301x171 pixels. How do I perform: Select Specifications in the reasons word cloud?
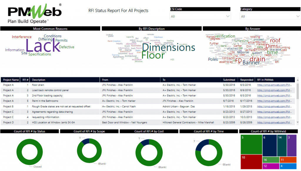40,54
